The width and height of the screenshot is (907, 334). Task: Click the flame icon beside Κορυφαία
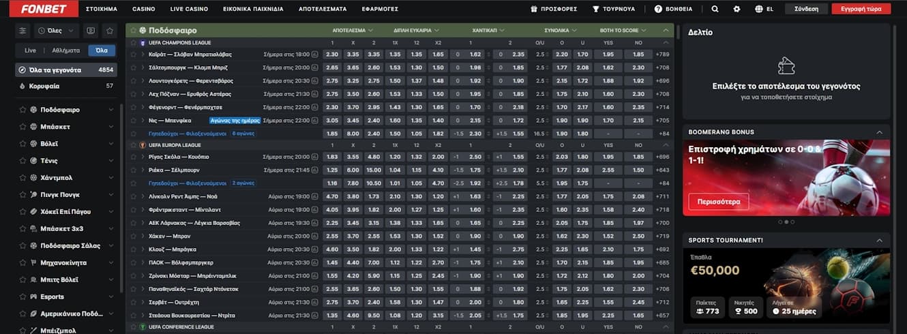point(23,87)
